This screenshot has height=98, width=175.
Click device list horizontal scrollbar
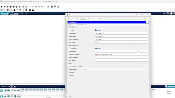[x=29, y=96]
